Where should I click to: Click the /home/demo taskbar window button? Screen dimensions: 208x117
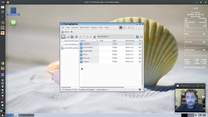(26, 115)
